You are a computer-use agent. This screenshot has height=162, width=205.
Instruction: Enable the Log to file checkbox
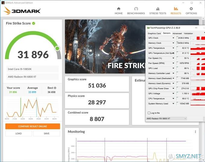point(149,113)
